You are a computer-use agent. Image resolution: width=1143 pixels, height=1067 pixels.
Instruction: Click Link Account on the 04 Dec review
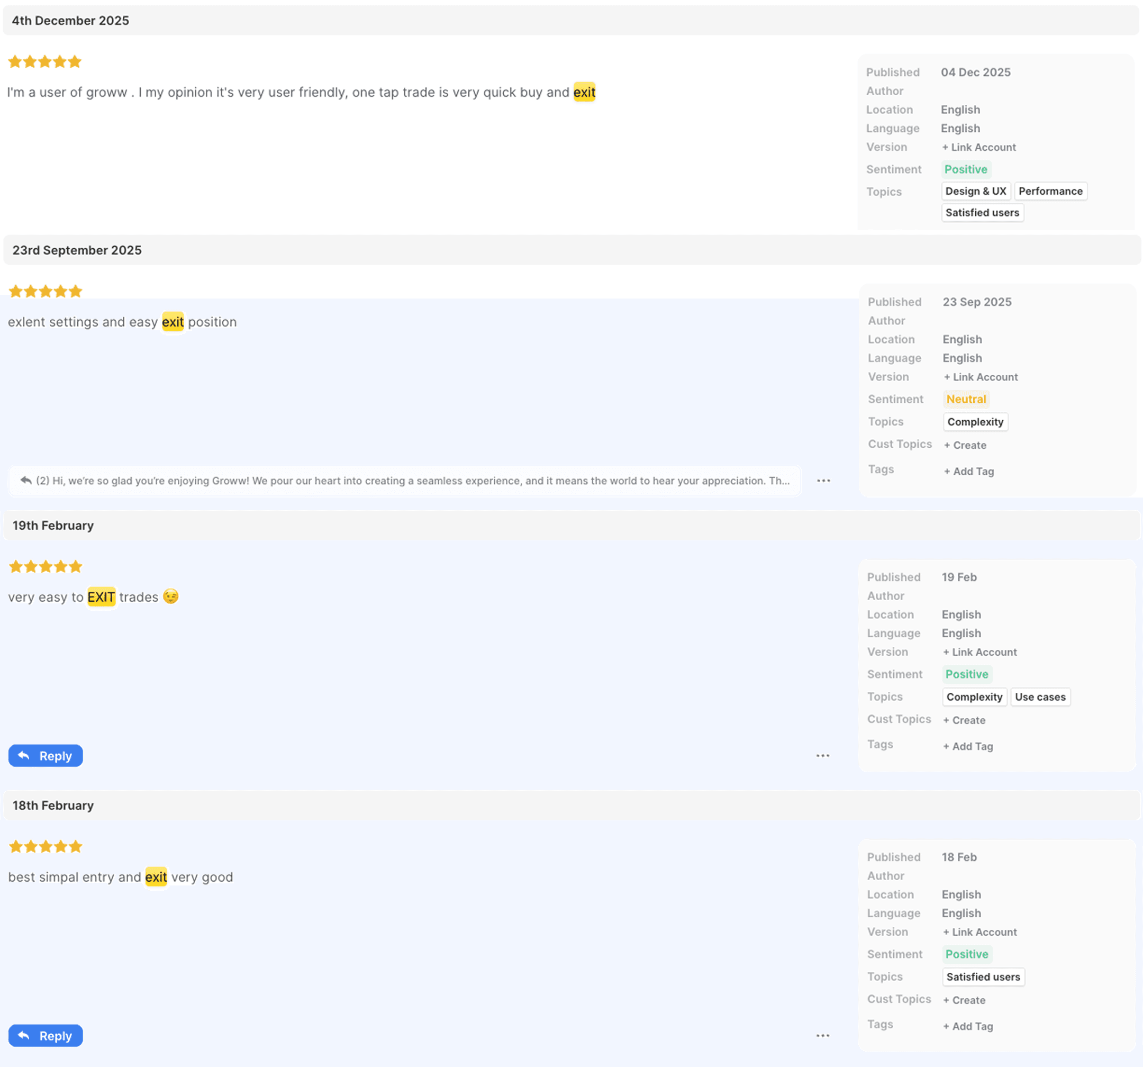point(978,147)
